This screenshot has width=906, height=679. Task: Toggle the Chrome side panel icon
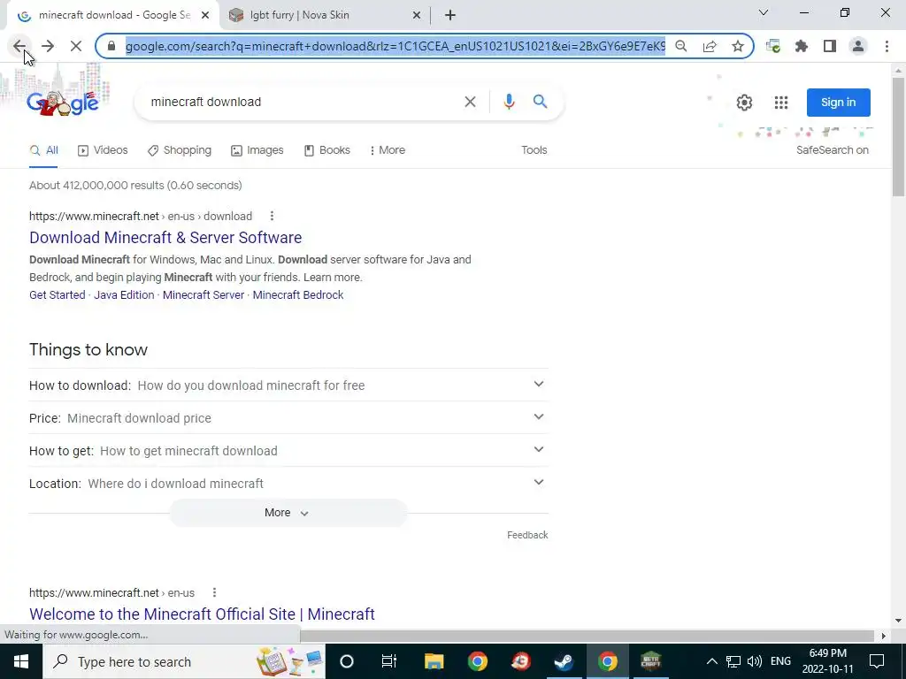pyautogui.click(x=830, y=46)
